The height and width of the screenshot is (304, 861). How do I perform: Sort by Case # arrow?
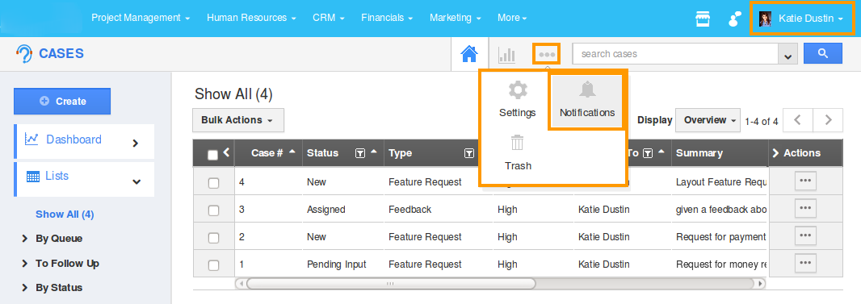coord(292,151)
